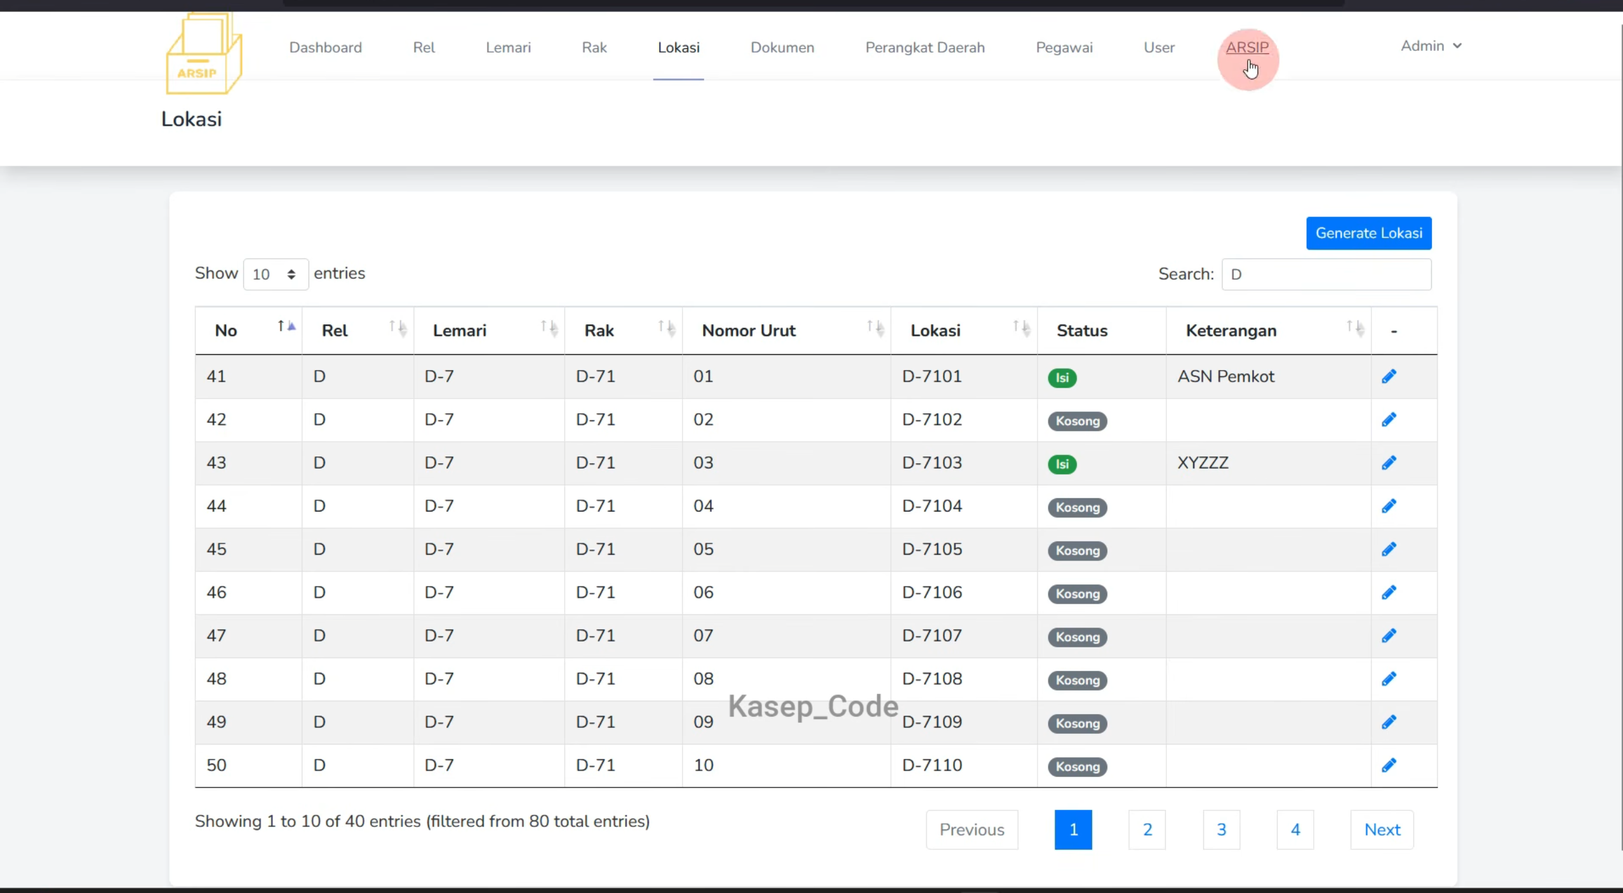Open the Dashboard menu item
The width and height of the screenshot is (1623, 893).
click(x=325, y=48)
